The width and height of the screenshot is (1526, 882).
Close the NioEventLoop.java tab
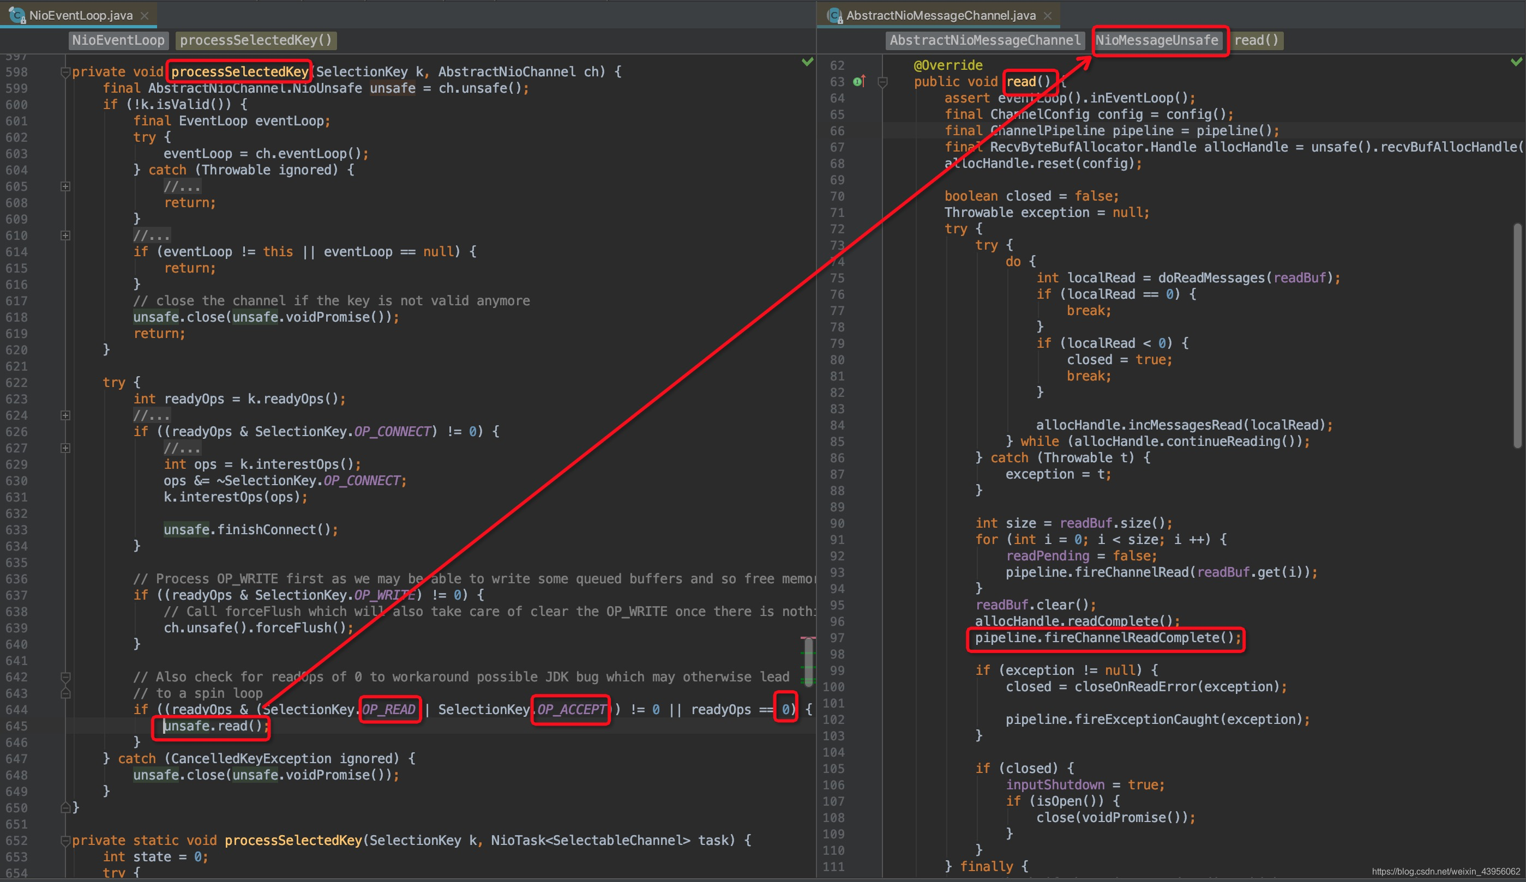tap(145, 16)
